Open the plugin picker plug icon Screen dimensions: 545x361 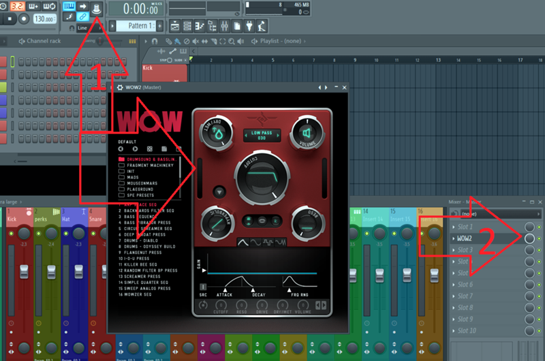coord(249,26)
